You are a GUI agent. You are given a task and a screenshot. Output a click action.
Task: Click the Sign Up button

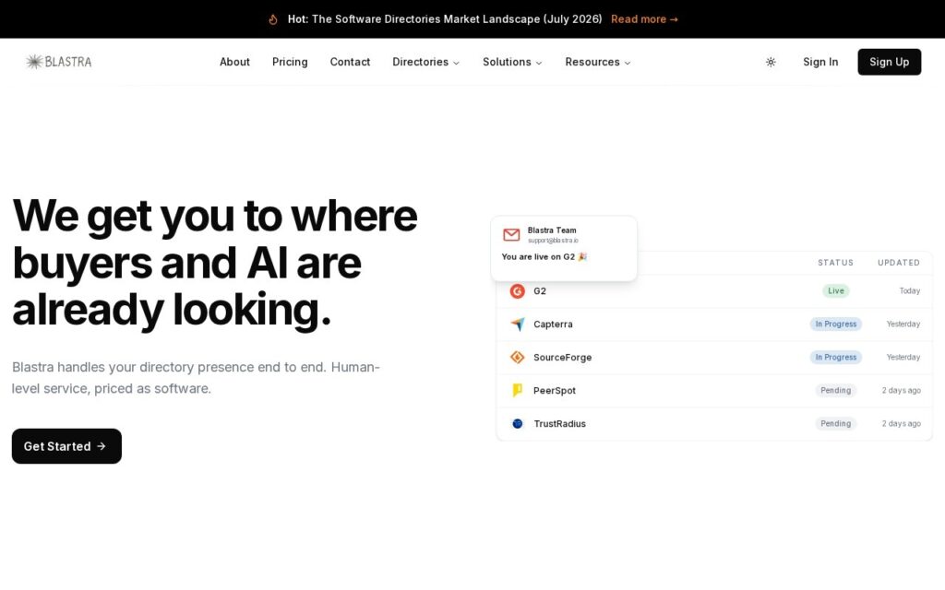tap(889, 62)
